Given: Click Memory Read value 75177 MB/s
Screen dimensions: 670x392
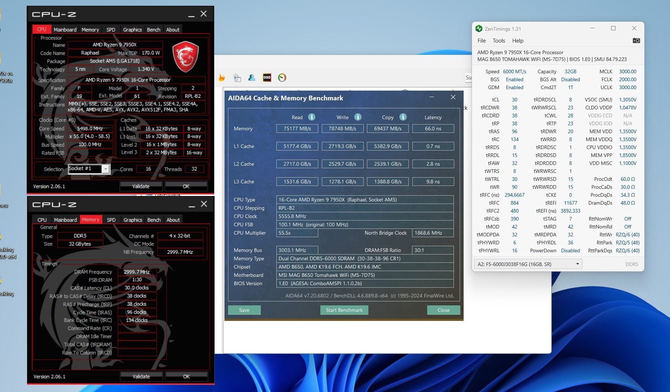Looking at the screenshot, I should point(297,129).
